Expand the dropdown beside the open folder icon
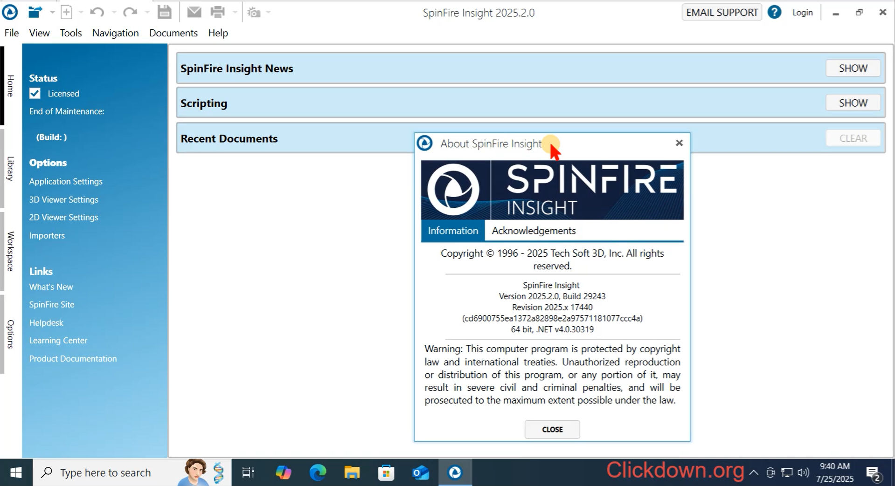The width and height of the screenshot is (895, 486). (51, 12)
